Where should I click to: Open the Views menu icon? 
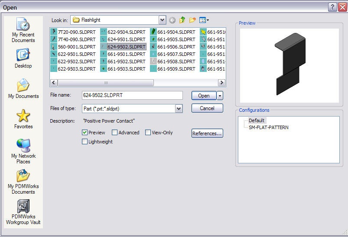(x=204, y=20)
